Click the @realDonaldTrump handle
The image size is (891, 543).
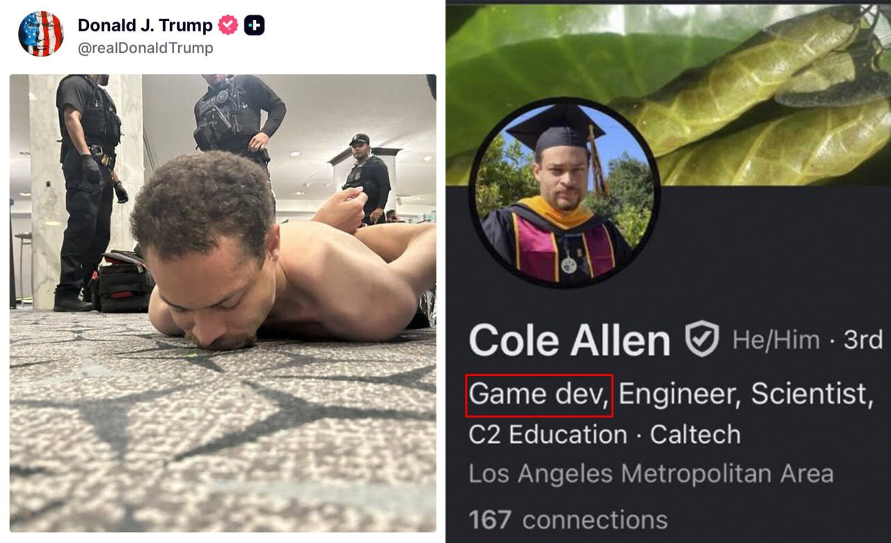[145, 48]
